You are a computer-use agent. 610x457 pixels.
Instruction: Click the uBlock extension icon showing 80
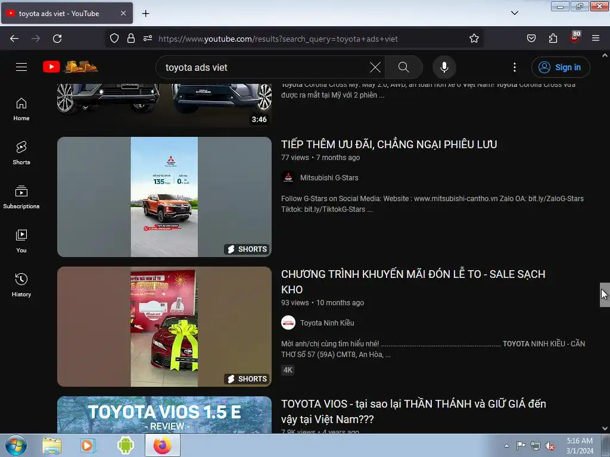point(575,37)
